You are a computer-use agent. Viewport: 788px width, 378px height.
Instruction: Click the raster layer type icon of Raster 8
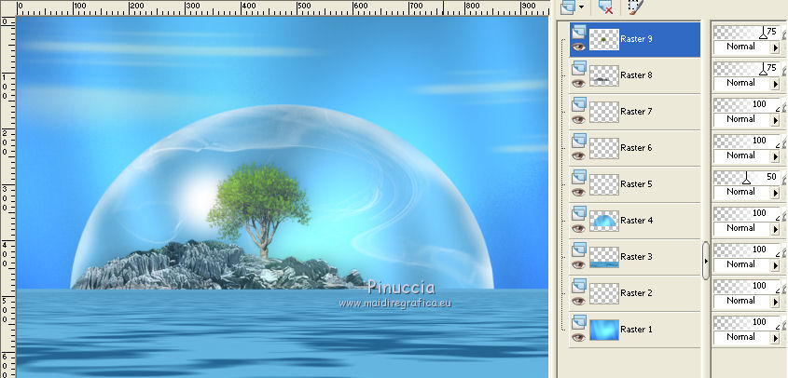(x=579, y=68)
